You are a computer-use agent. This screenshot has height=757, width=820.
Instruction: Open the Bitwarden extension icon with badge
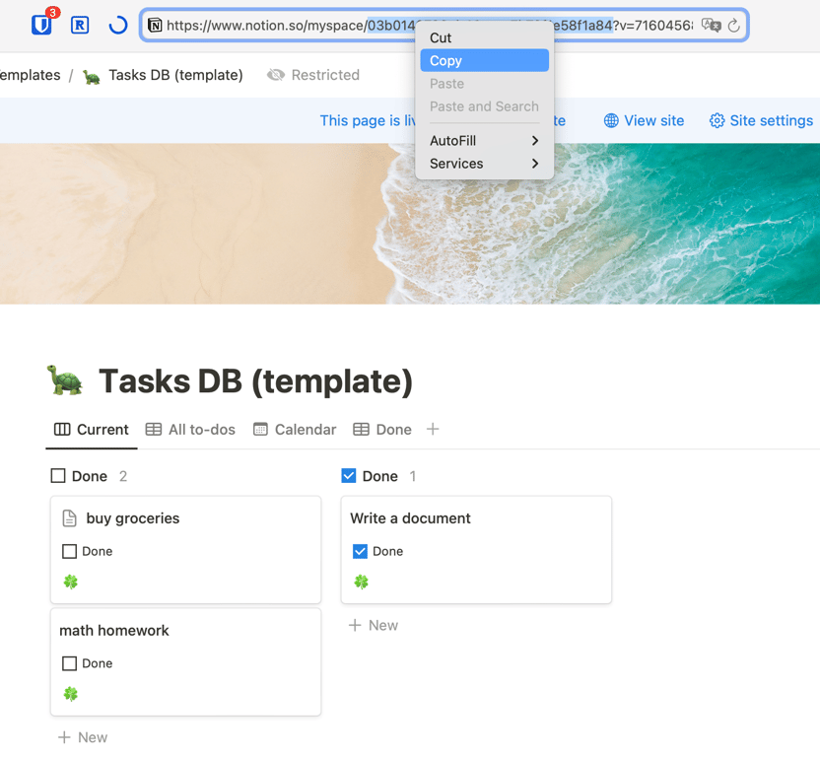point(42,24)
